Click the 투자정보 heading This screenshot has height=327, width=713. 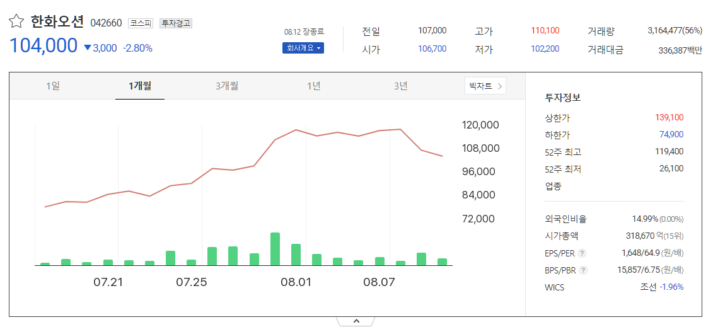562,97
